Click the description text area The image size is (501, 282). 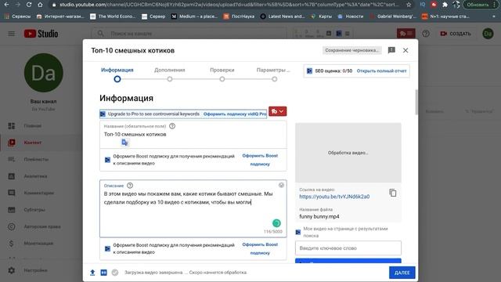coord(193,208)
